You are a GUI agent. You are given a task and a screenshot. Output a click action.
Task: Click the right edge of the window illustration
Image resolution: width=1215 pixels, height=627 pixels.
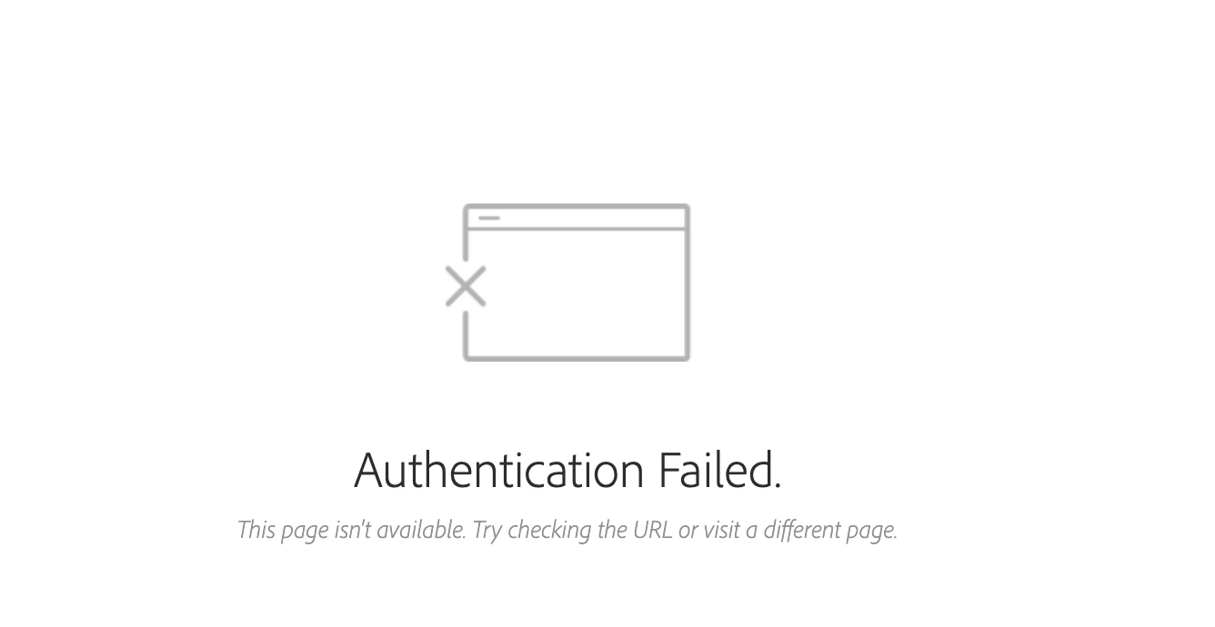point(687,283)
